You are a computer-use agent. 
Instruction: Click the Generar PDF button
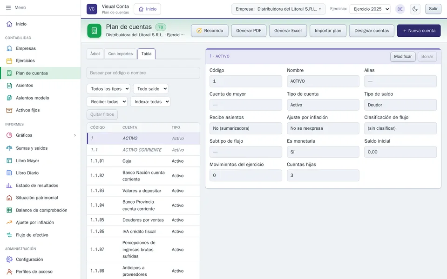(249, 31)
